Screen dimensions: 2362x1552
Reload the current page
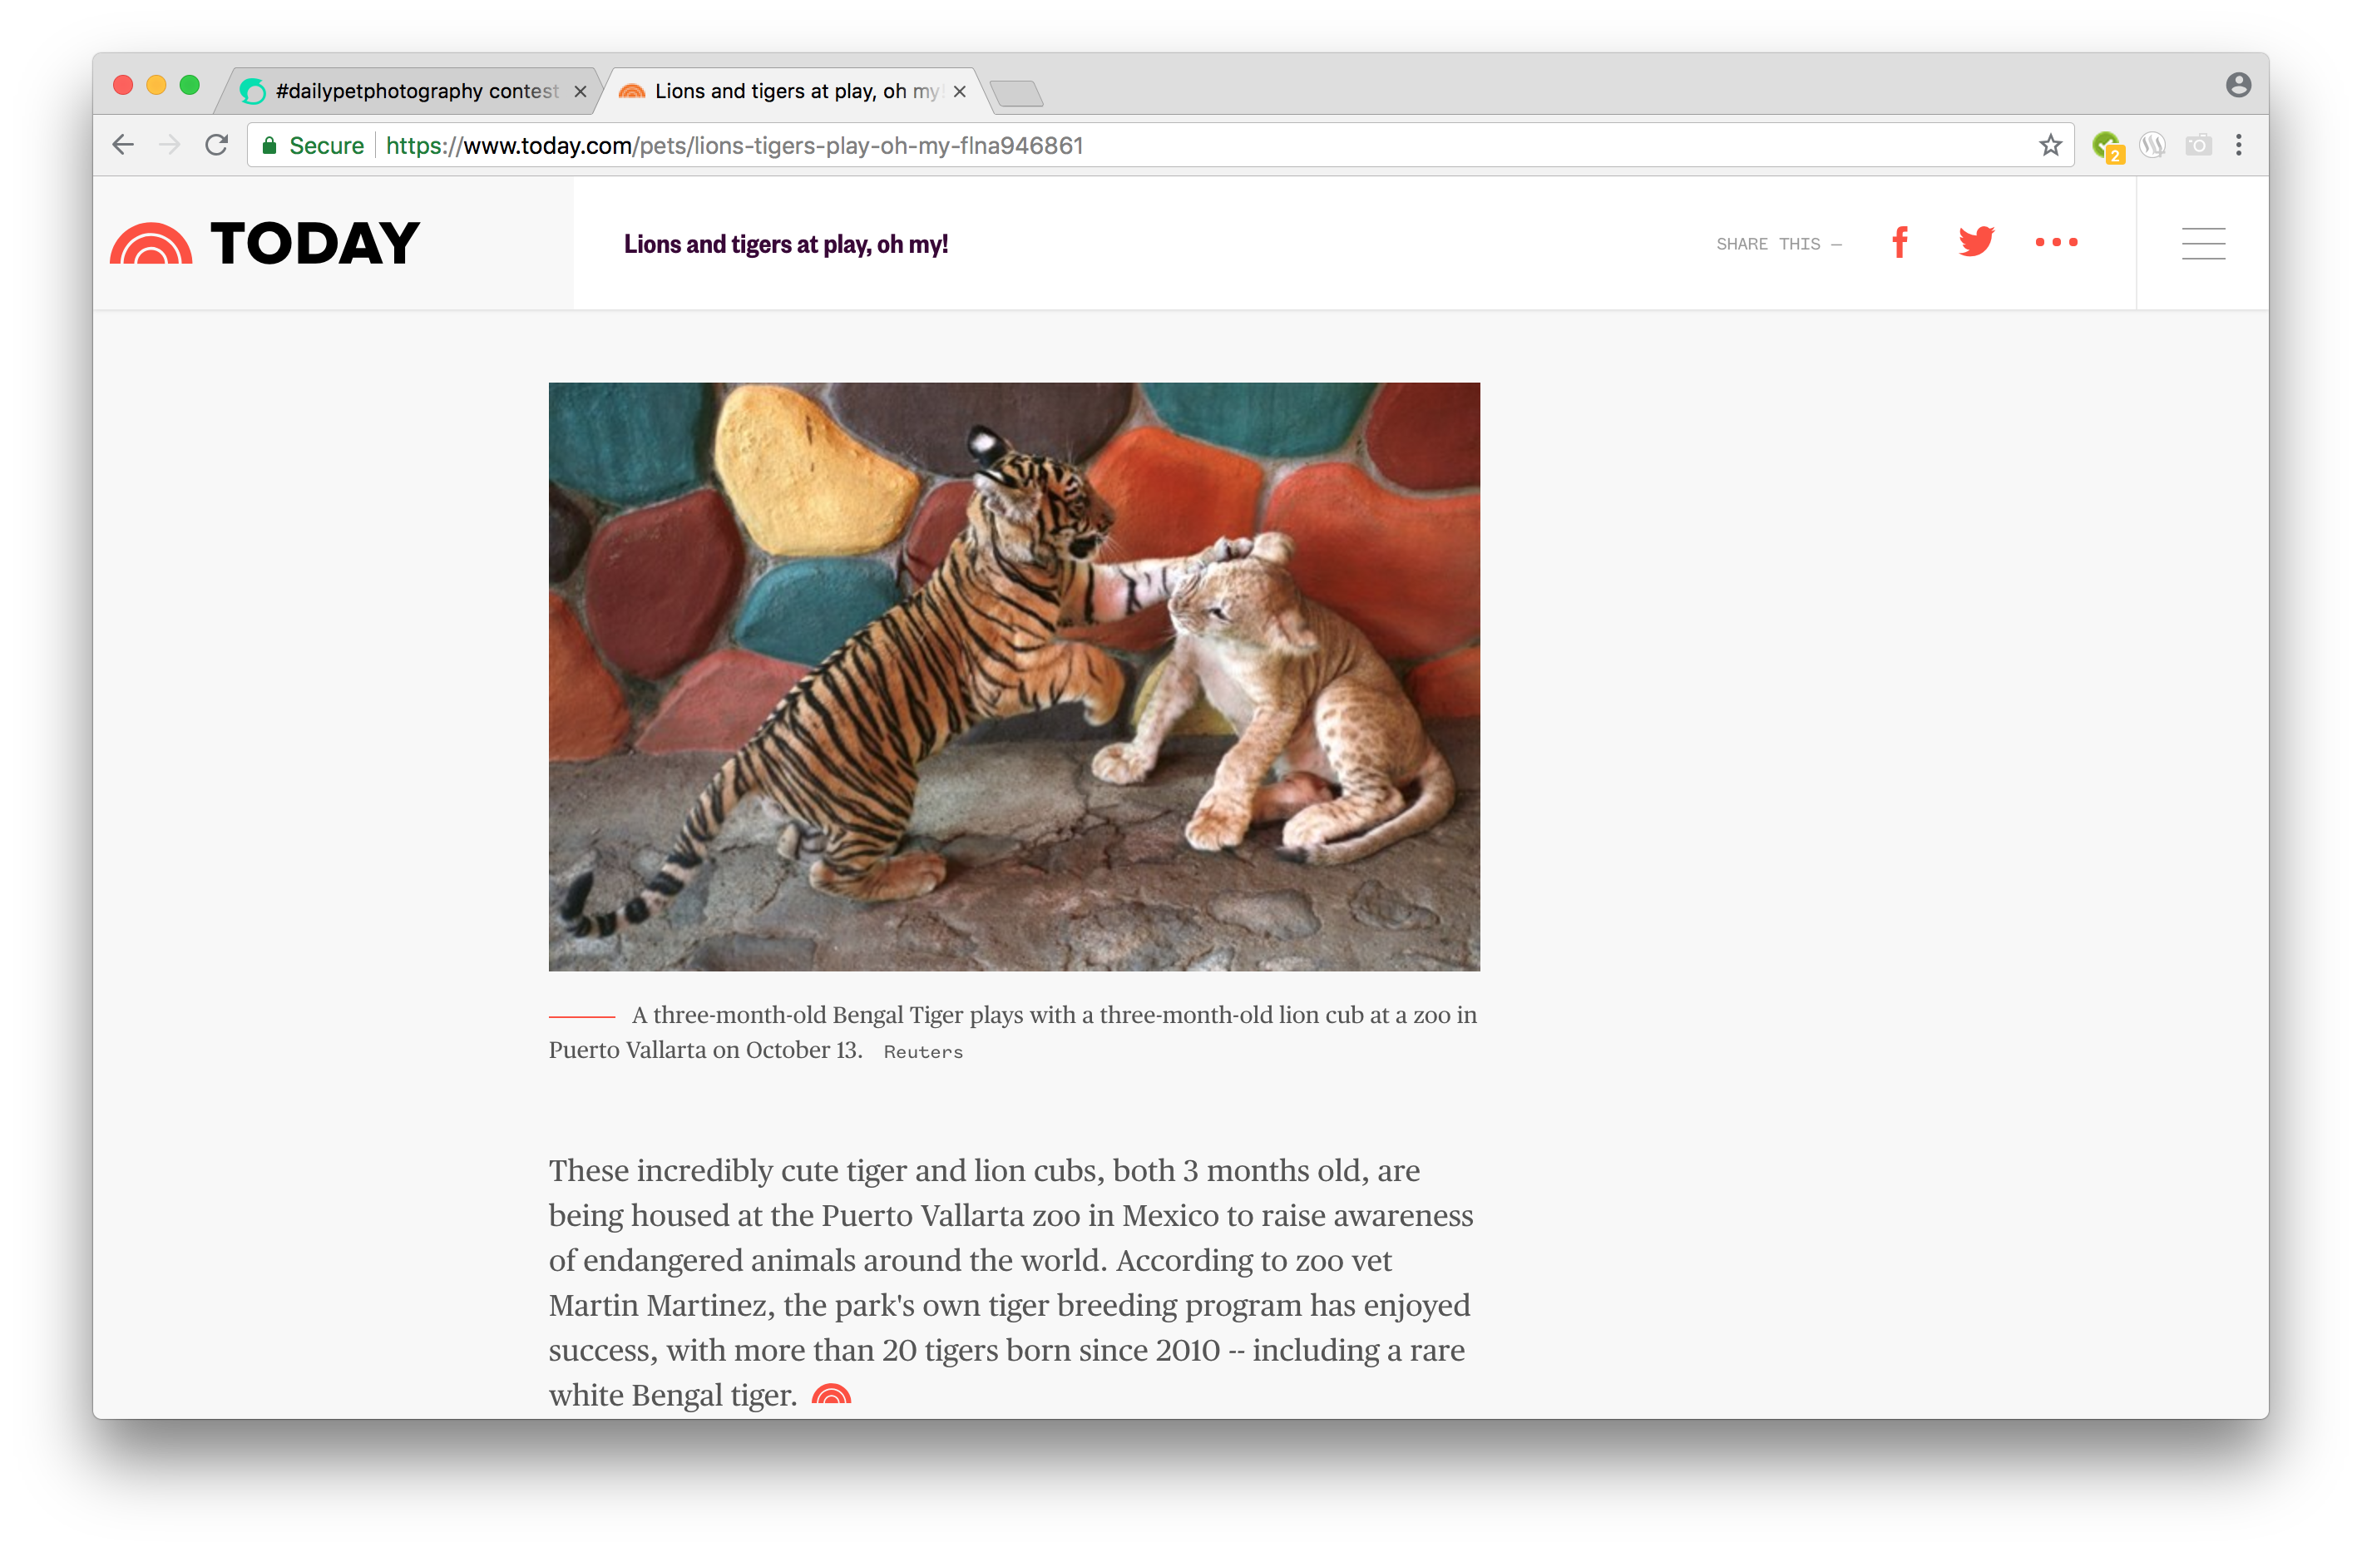pyautogui.click(x=217, y=145)
